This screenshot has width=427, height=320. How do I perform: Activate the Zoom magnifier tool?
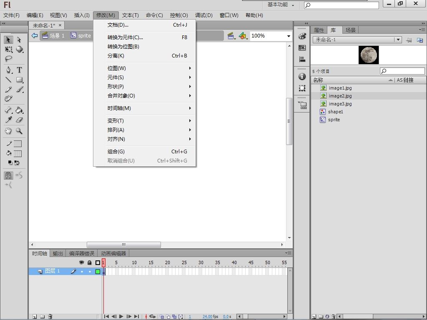pyautogui.click(x=19, y=131)
